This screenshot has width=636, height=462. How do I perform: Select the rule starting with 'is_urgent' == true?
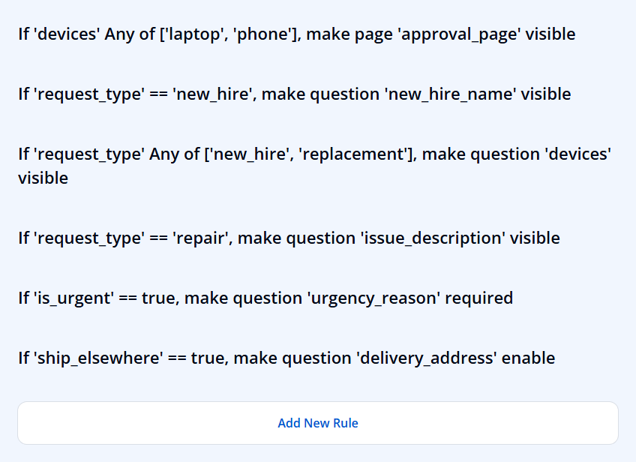[x=265, y=298]
